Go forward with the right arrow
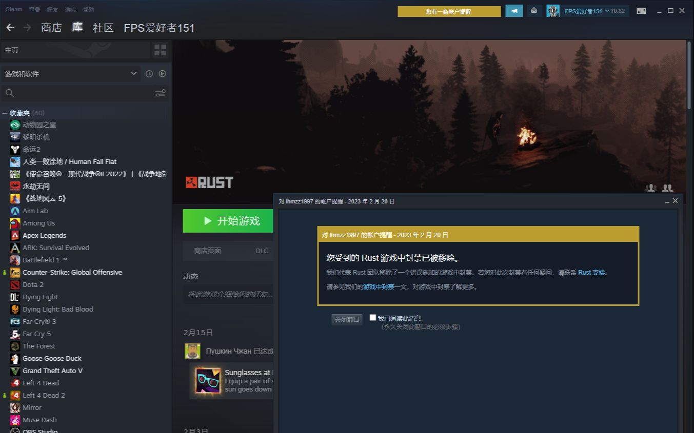This screenshot has width=694, height=433. point(27,28)
